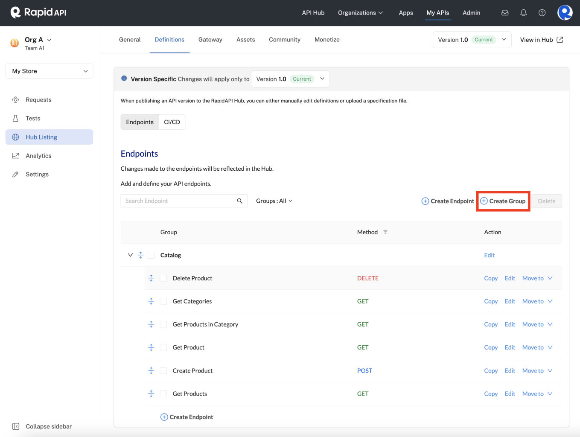Click Edit for Create Product

click(510, 370)
